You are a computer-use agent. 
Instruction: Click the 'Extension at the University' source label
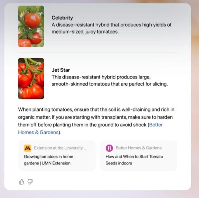pos(58,148)
